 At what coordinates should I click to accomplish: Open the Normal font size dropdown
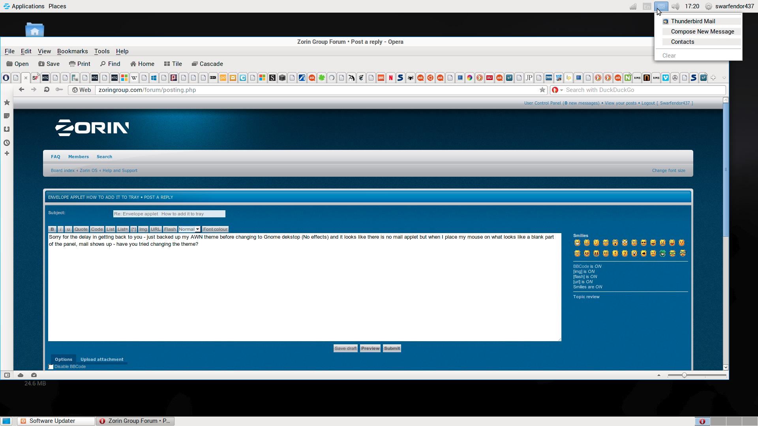point(189,229)
